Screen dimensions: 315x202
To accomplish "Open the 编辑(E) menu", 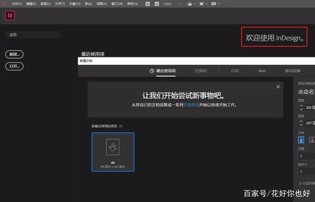I will click(31, 4).
